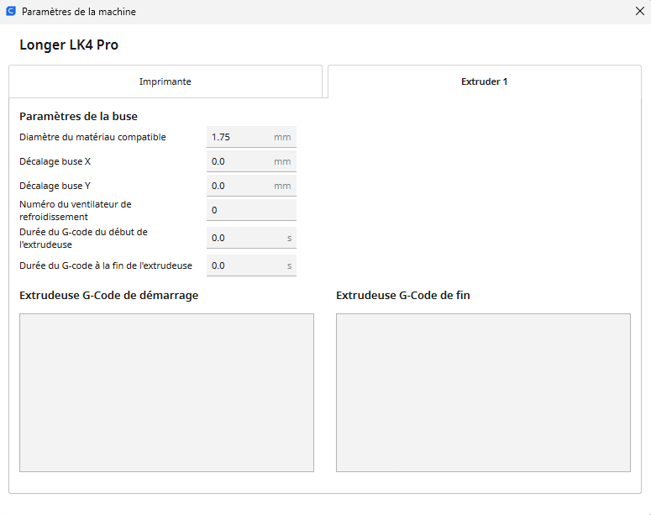This screenshot has height=515, width=651.
Task: Edit the Diamètre du matériau compatible field
Action: tap(251, 137)
